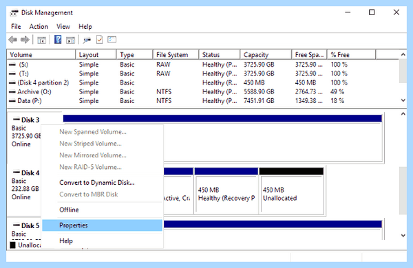Choose Convert to Dynamic Disk from the context menu

(102, 183)
